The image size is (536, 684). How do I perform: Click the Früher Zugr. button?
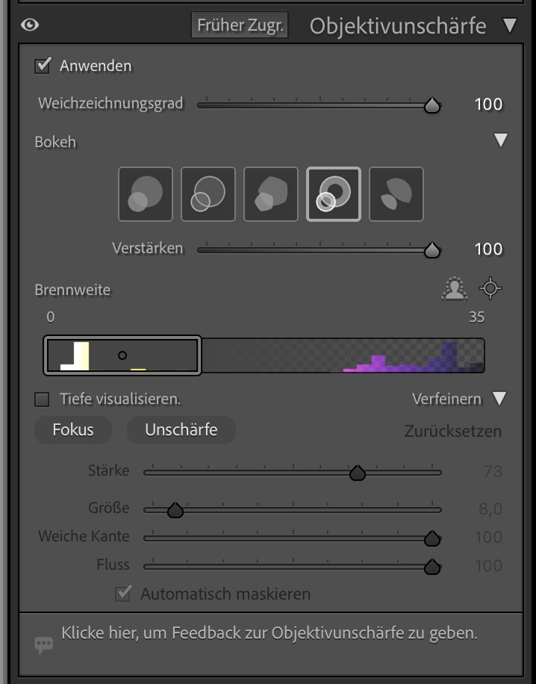click(x=240, y=25)
